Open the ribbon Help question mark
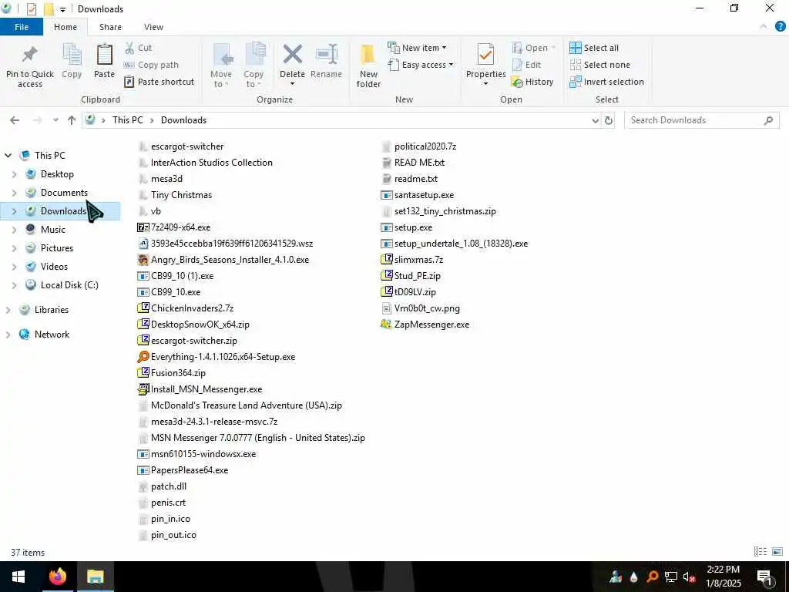 781,27
